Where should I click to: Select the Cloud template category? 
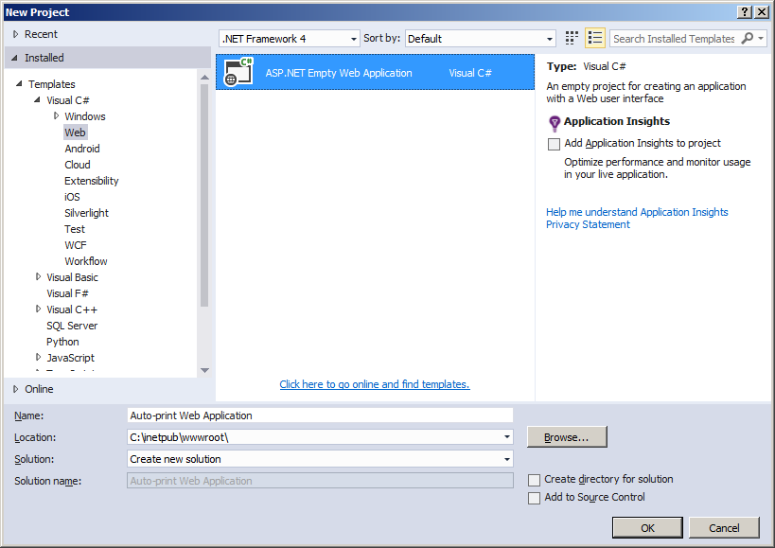point(78,165)
